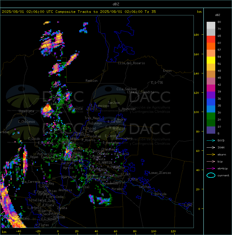232x235 pixels.
Task: Click the 'eburn' legend label
Action: point(222,155)
